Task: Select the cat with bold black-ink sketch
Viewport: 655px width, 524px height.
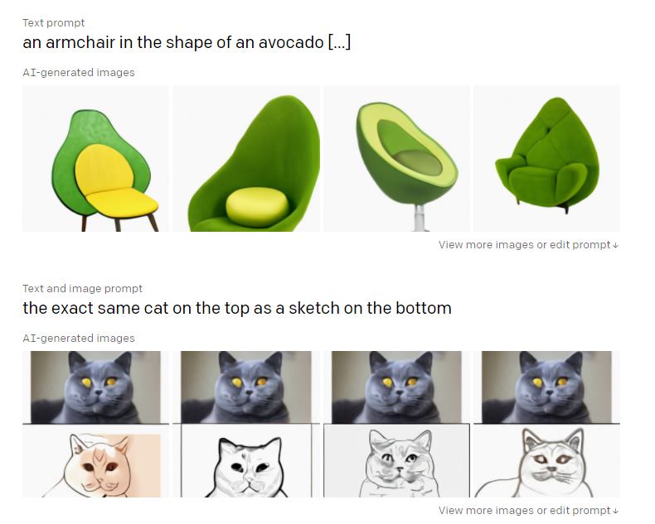Action: coord(246,425)
